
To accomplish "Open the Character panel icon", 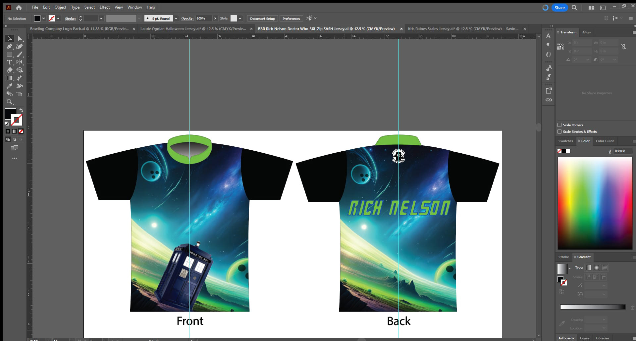I will [x=549, y=36].
